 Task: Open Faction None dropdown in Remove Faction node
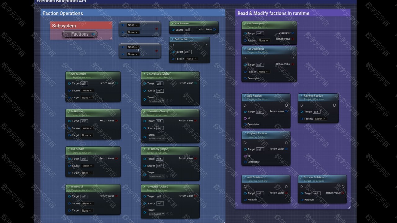pyautogui.click(x=320, y=119)
